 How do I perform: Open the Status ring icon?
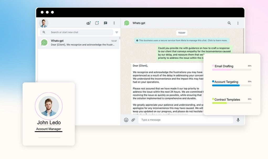(x=97, y=23)
